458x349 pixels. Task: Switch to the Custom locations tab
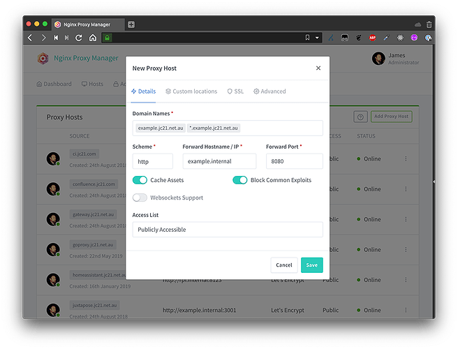pos(191,91)
